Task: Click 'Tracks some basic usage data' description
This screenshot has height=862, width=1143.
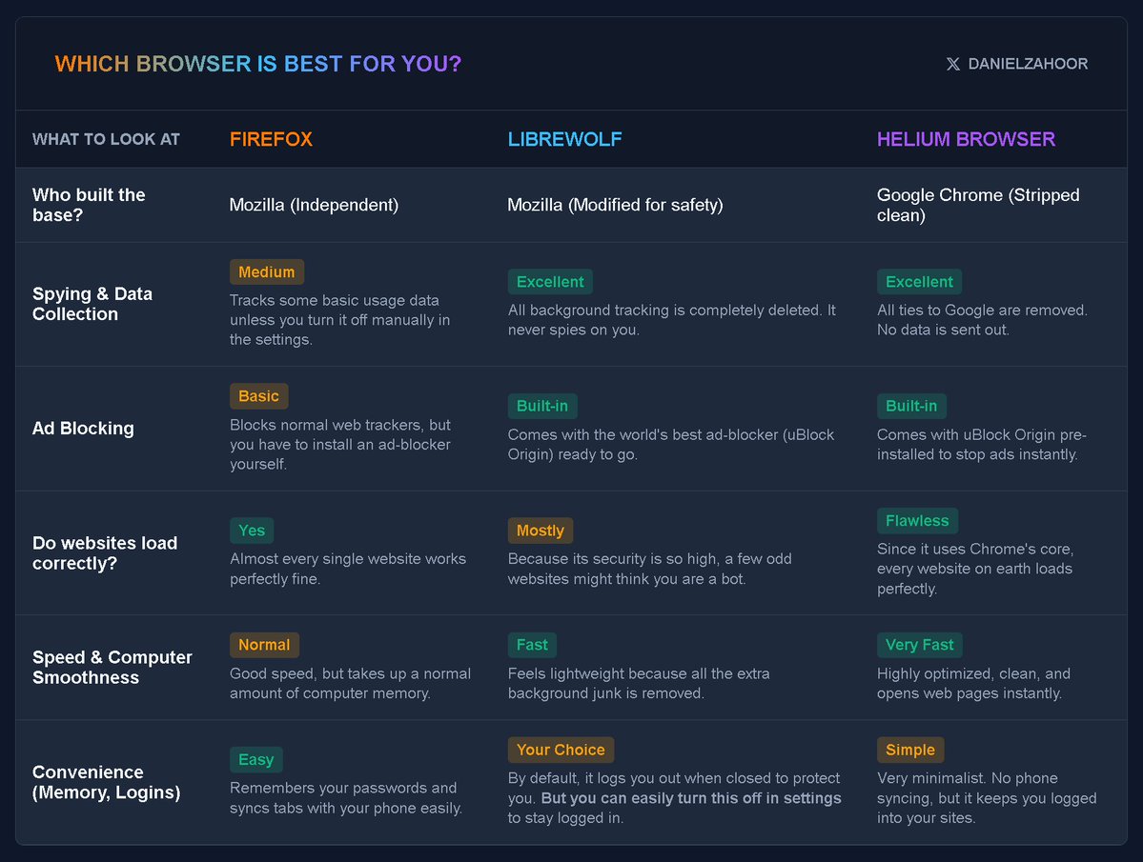Action: 339,320
